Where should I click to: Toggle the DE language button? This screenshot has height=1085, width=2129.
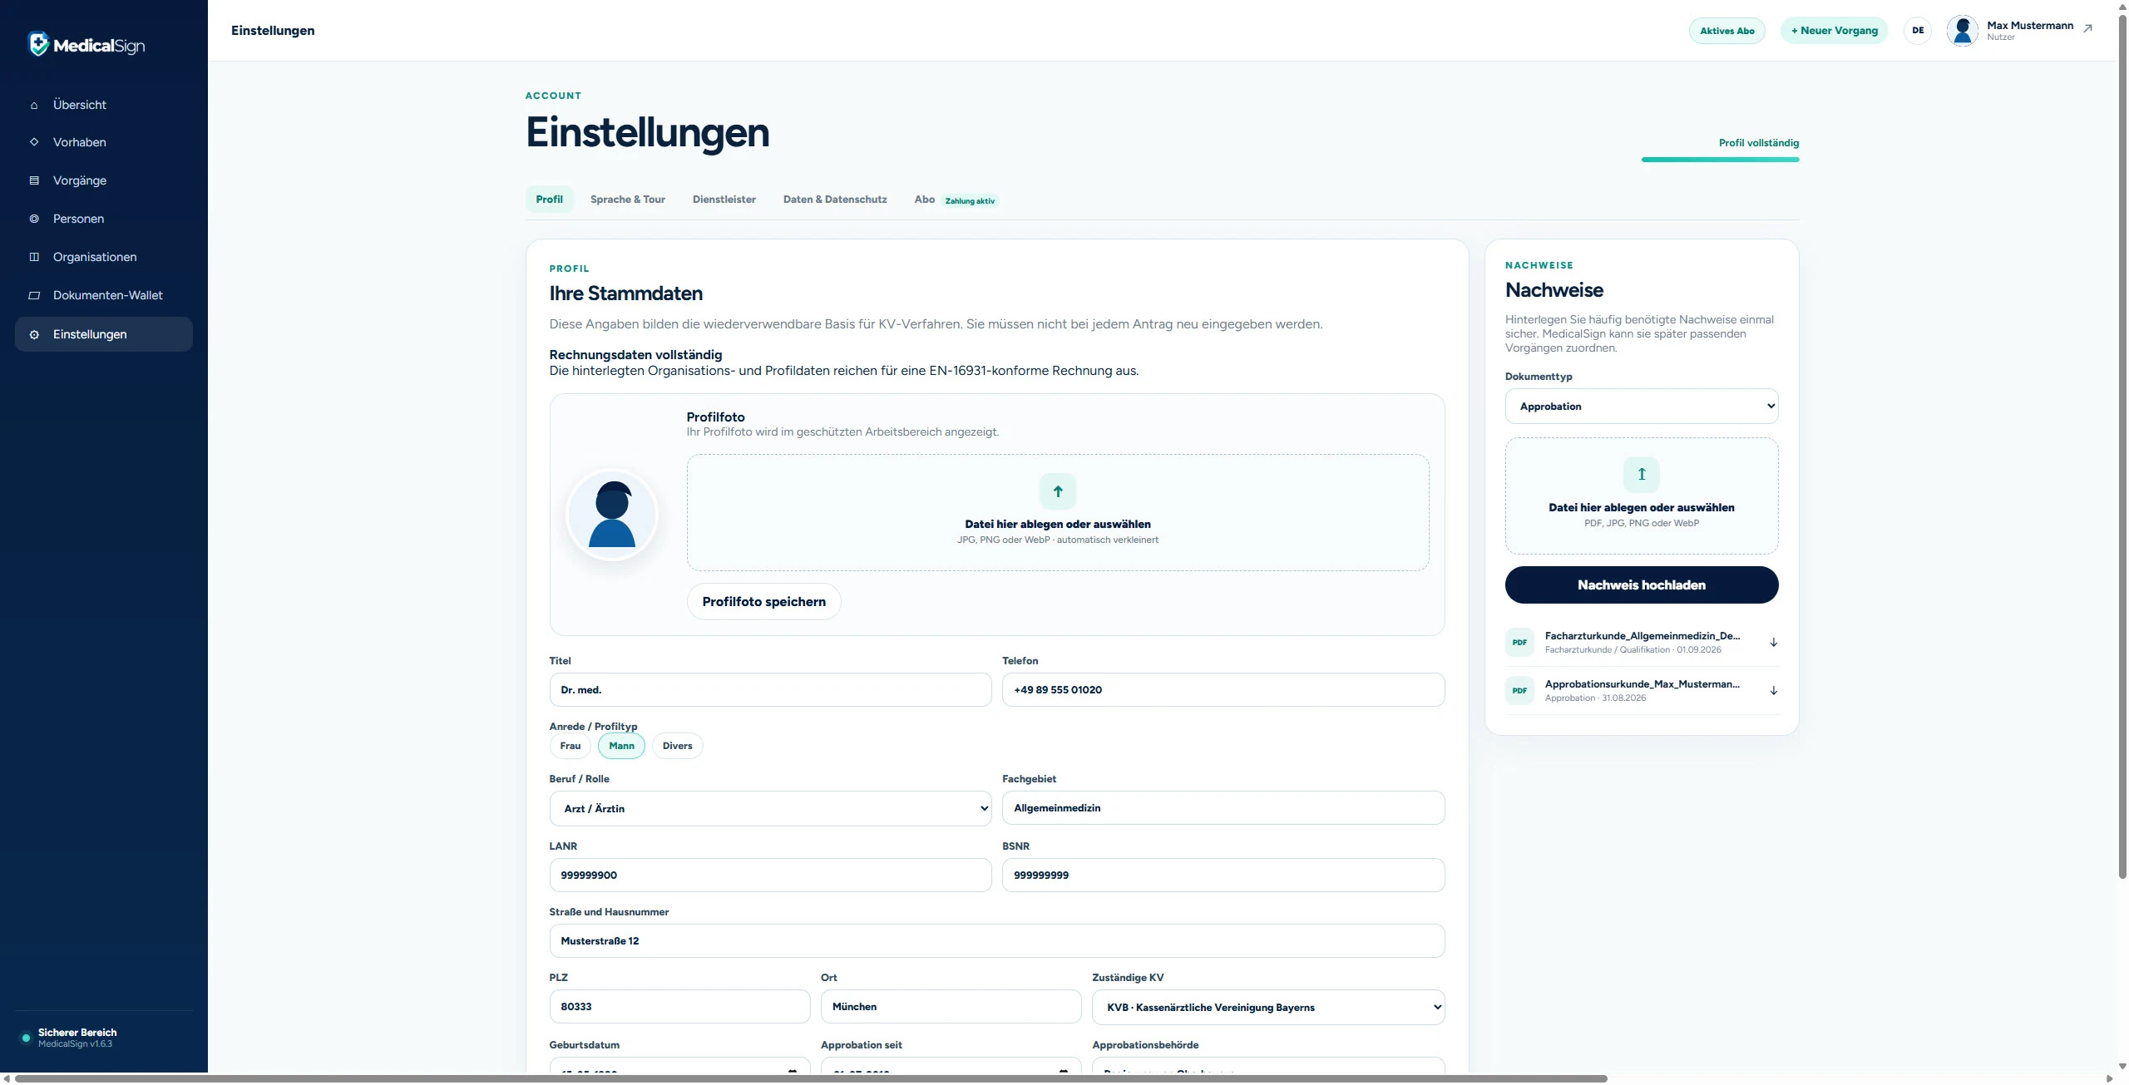(1918, 31)
